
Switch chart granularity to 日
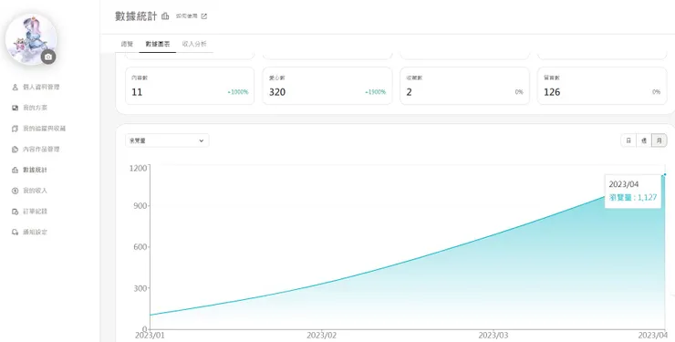coord(628,140)
